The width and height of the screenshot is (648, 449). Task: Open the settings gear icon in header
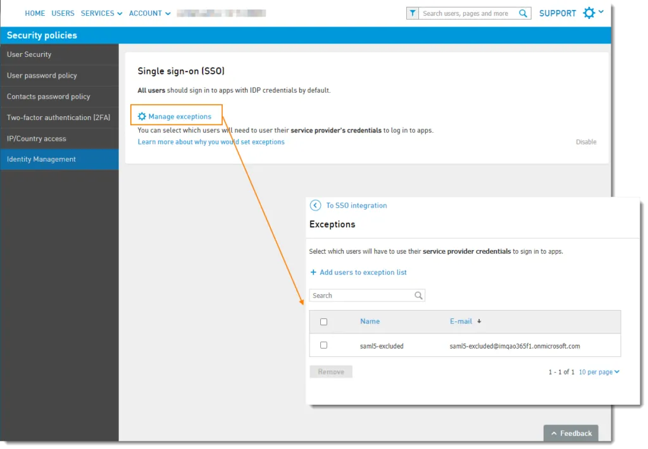[x=589, y=13]
